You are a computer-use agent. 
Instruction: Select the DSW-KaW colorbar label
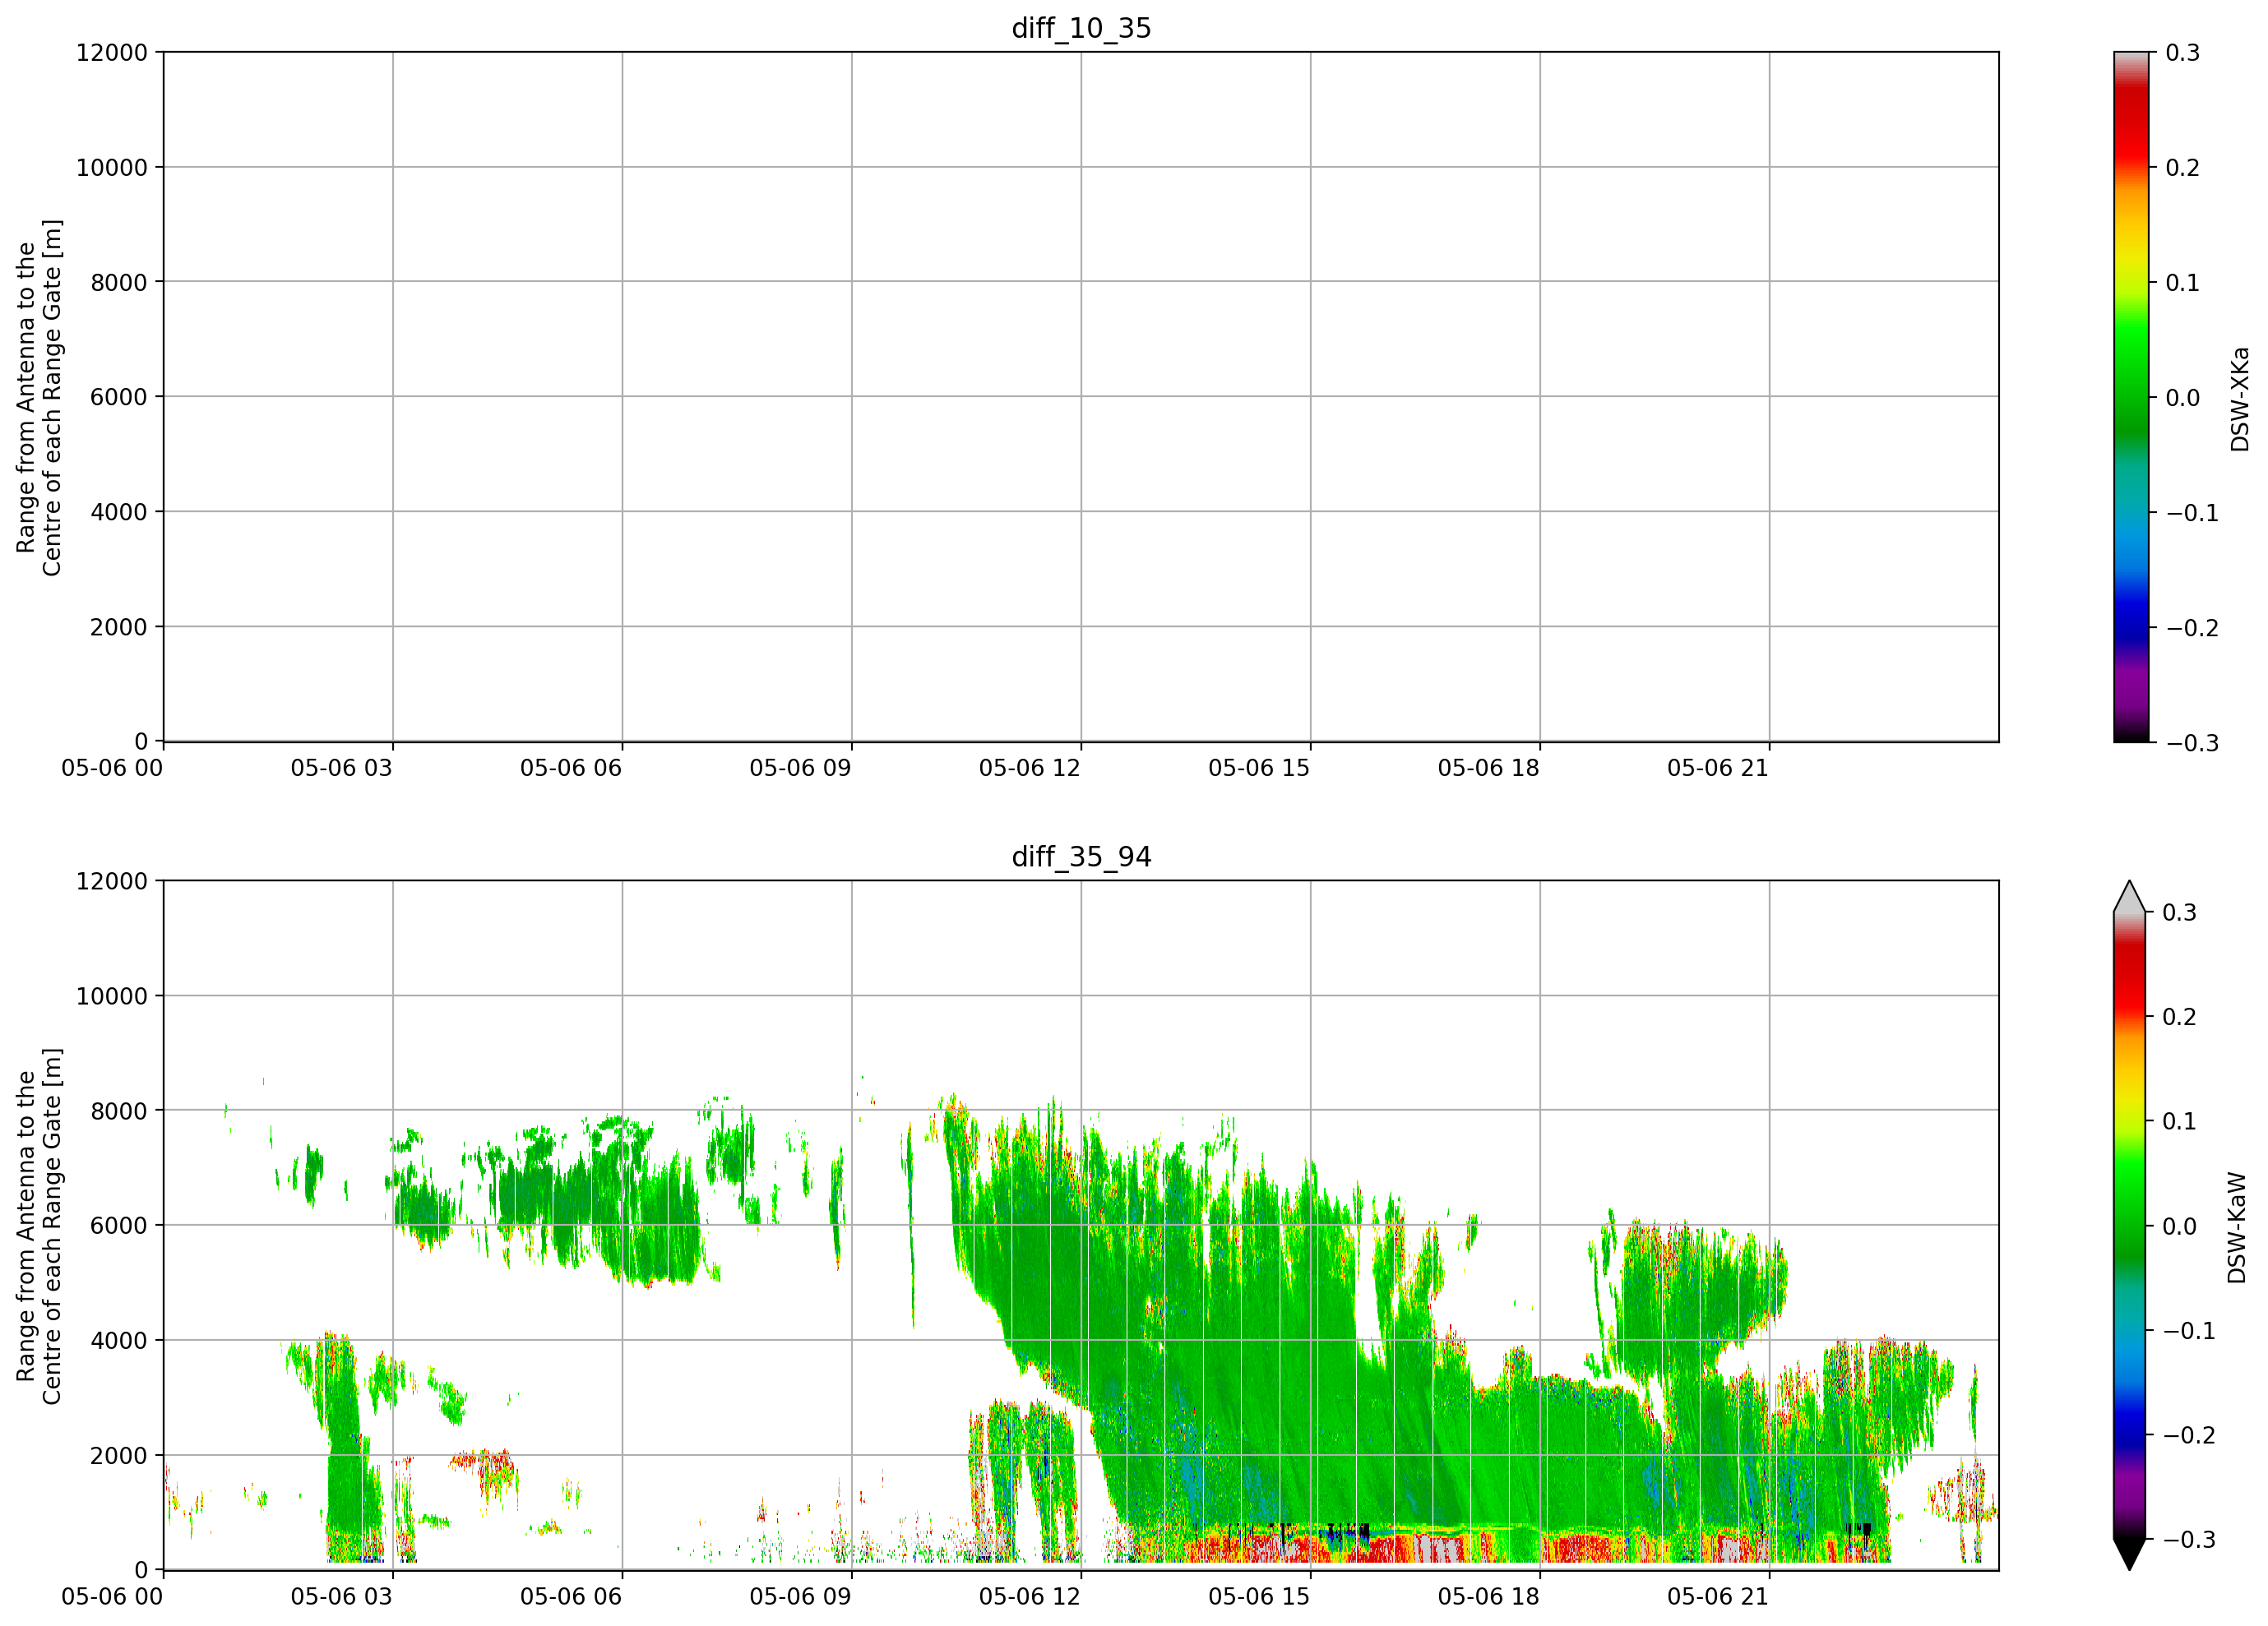[2237, 1227]
